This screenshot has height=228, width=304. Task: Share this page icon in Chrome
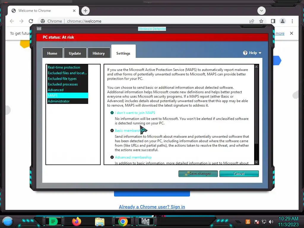coord(252,21)
